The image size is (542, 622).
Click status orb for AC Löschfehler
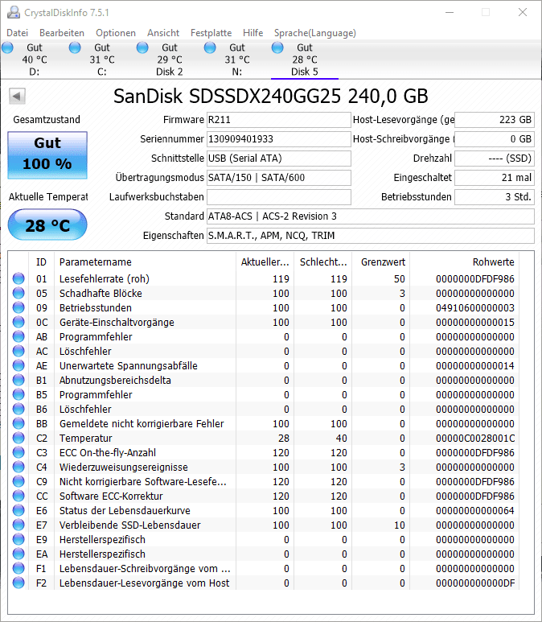point(18,351)
